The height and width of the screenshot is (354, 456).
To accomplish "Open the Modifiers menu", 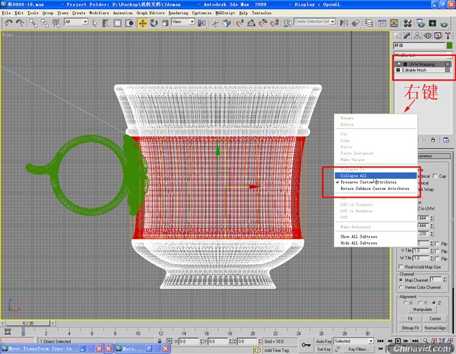I will coord(99,13).
